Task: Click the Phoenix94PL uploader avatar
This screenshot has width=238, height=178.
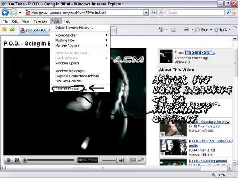Action: pyautogui.click(x=166, y=56)
